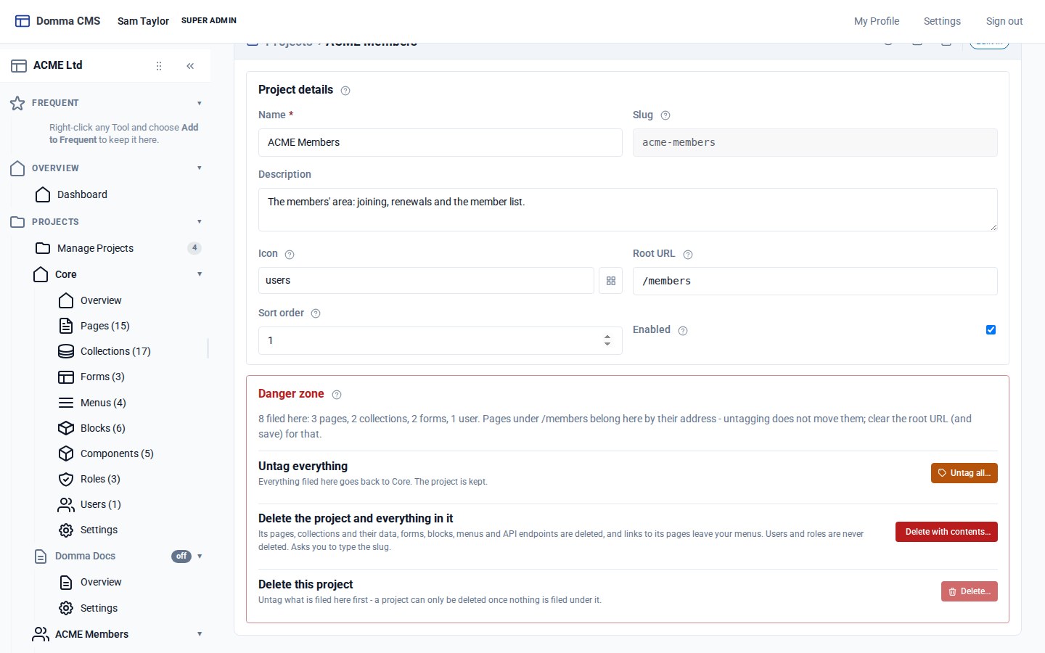Open My Profile from top navigation
1045x653 pixels.
[877, 21]
